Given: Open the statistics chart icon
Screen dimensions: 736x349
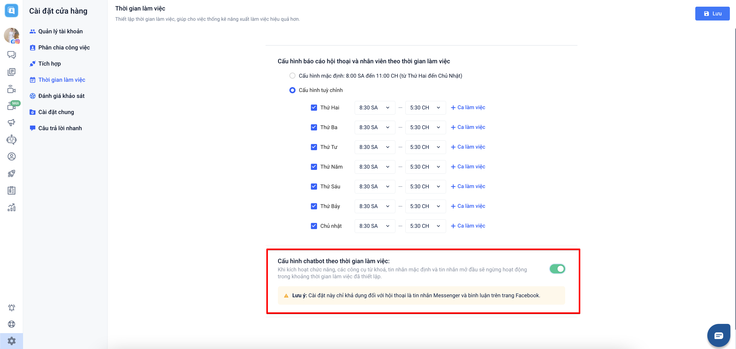Looking at the screenshot, I should 12,208.
